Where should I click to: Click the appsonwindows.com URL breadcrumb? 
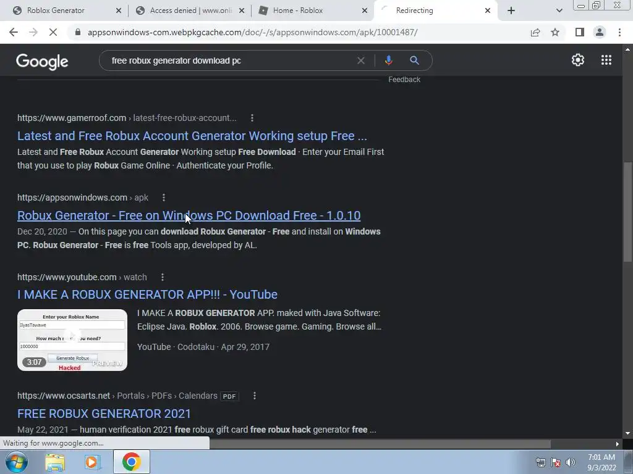point(83,197)
